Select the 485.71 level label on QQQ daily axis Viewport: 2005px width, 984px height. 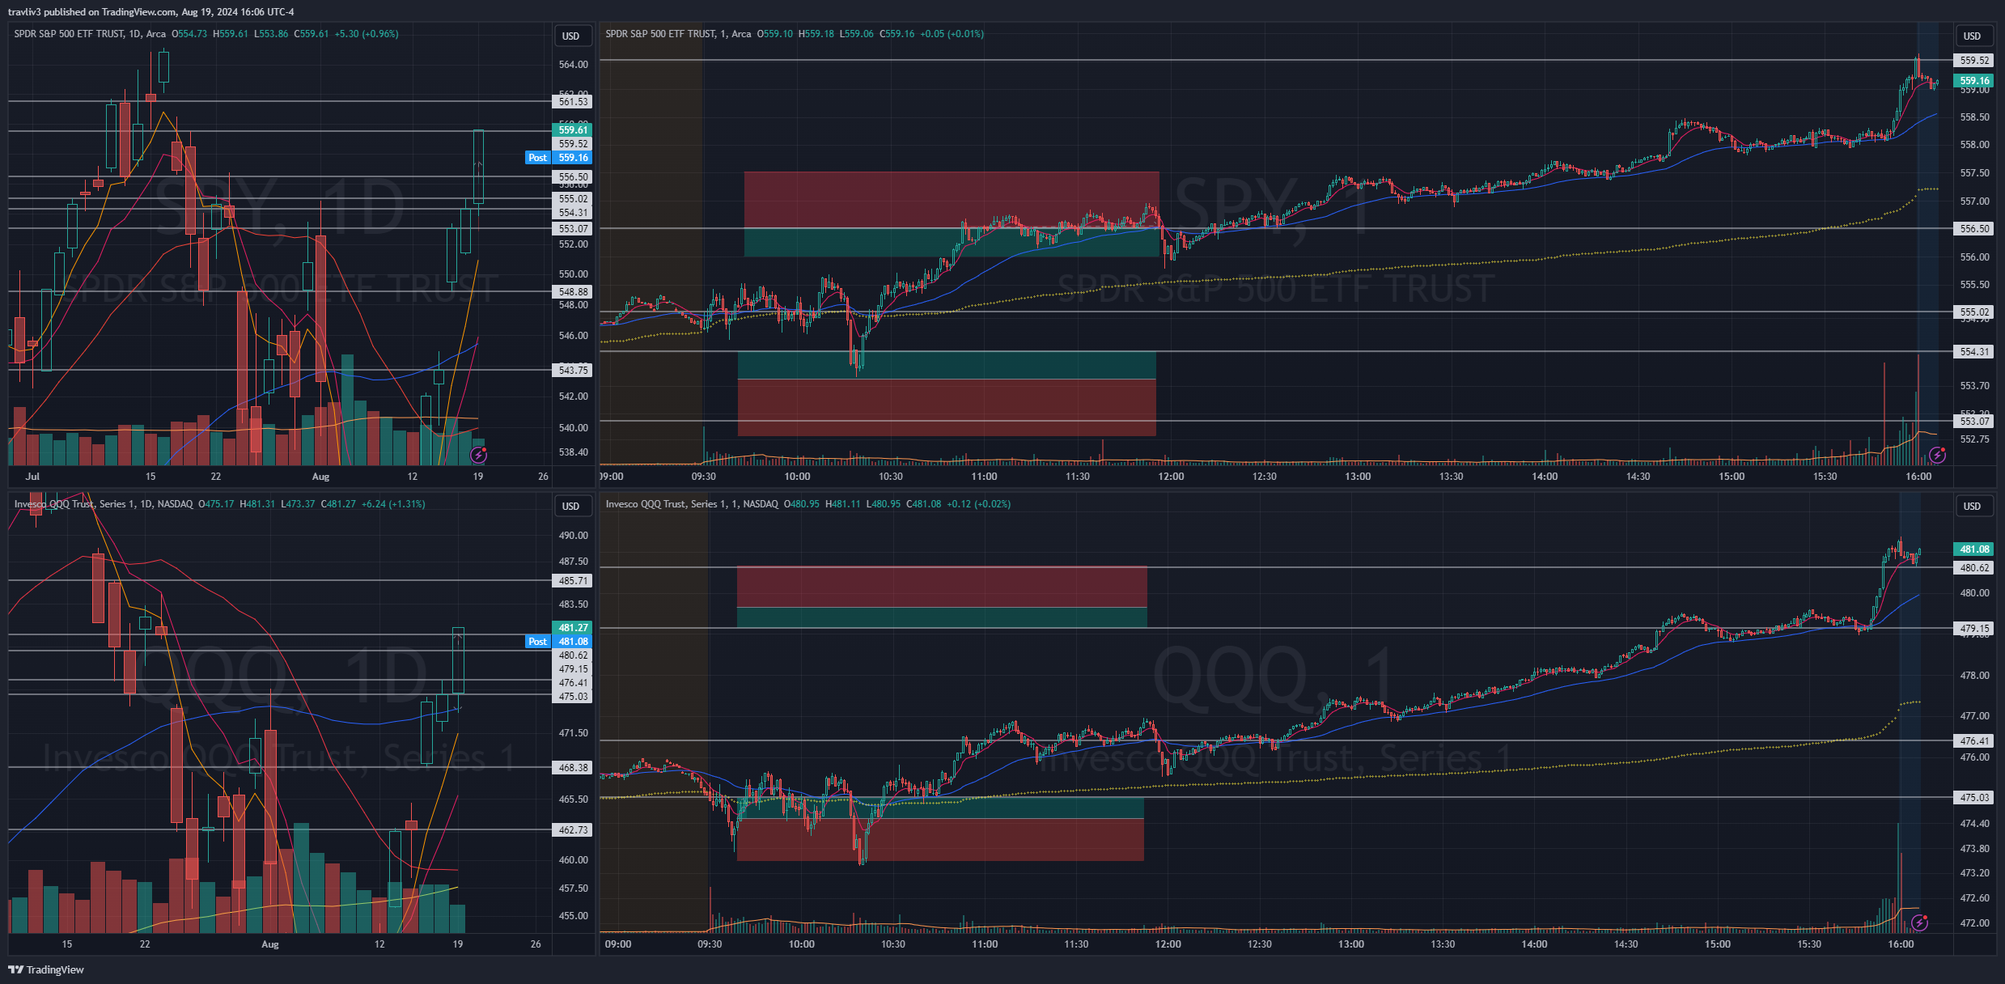tap(573, 581)
